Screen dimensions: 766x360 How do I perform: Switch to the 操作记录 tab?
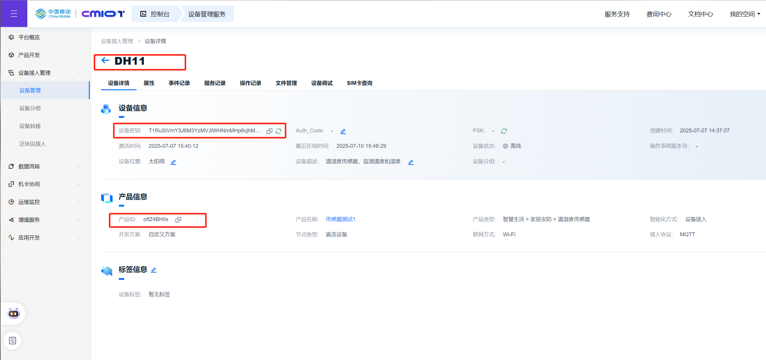tap(251, 83)
